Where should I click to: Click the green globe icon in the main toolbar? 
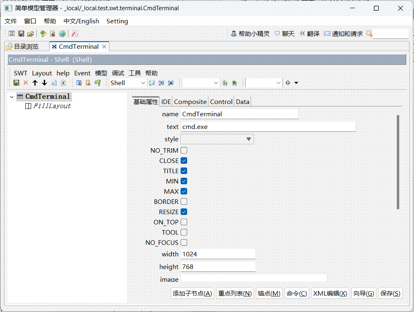pyautogui.click(x=62, y=34)
